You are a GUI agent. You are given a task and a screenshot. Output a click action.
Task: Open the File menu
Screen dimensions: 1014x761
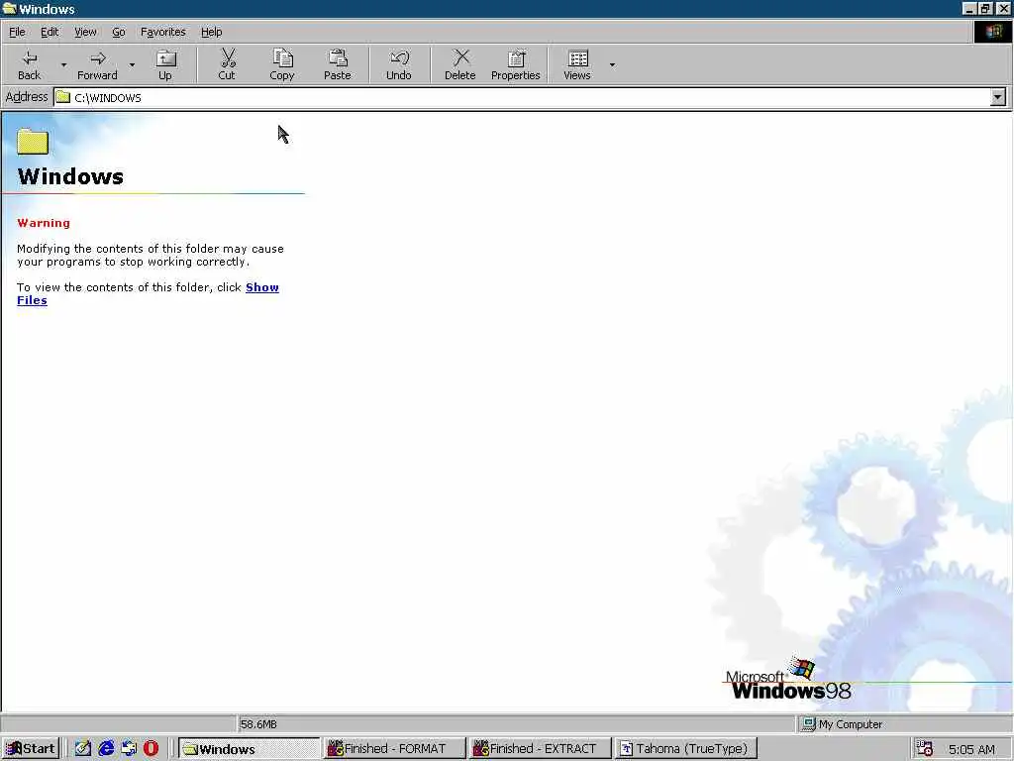point(18,32)
